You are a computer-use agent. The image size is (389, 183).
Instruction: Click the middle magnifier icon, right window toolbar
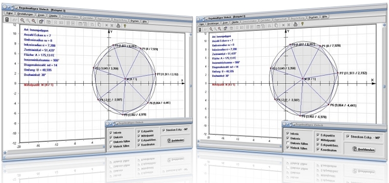tap(215, 29)
